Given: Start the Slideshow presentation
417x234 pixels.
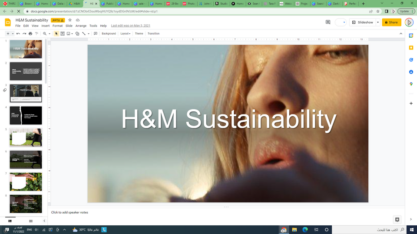Looking at the screenshot, I should coord(363,22).
